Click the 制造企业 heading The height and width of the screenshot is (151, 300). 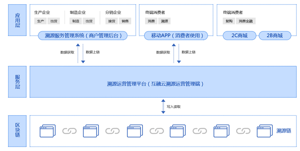77,12
